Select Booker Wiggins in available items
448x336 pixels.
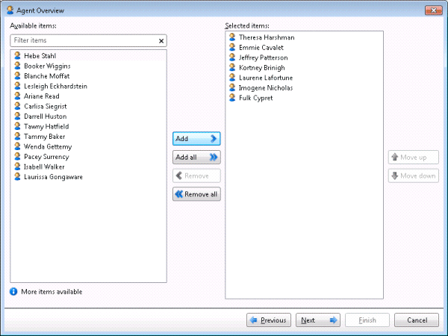click(x=47, y=66)
